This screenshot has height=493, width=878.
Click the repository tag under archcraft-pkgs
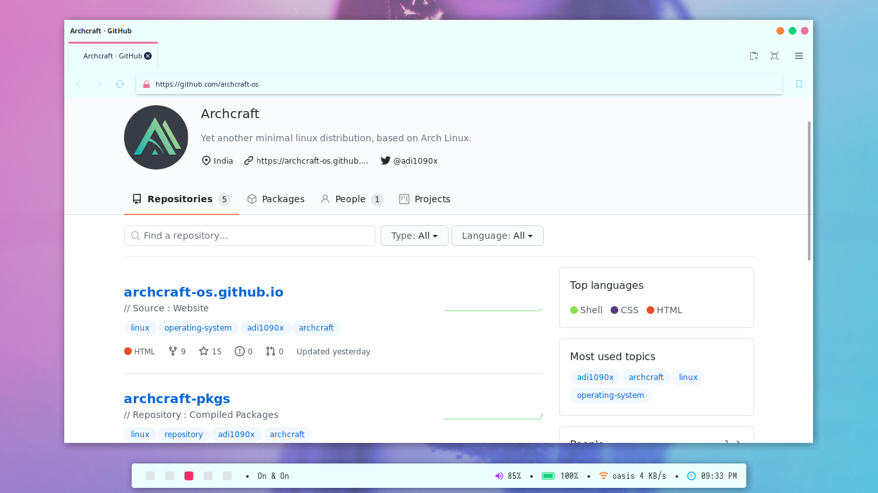pos(184,435)
